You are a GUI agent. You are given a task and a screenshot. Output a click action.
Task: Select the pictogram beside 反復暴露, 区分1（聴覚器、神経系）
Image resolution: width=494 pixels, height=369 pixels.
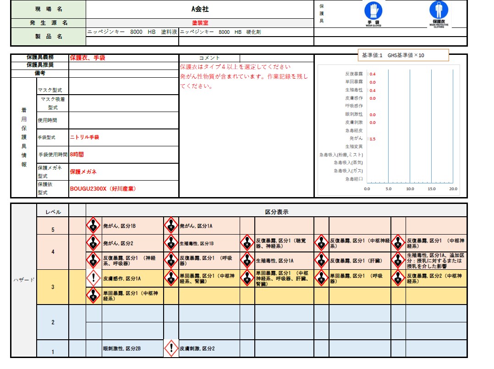(247, 243)
